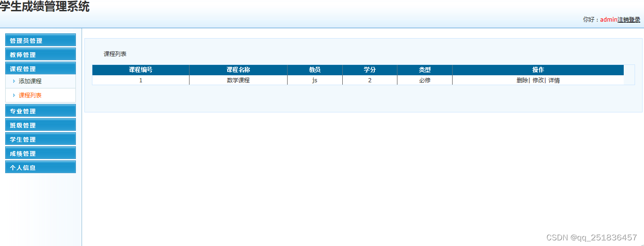Image resolution: width=644 pixels, height=246 pixels.
Task: Click the 教员 column header
Action: 315,70
